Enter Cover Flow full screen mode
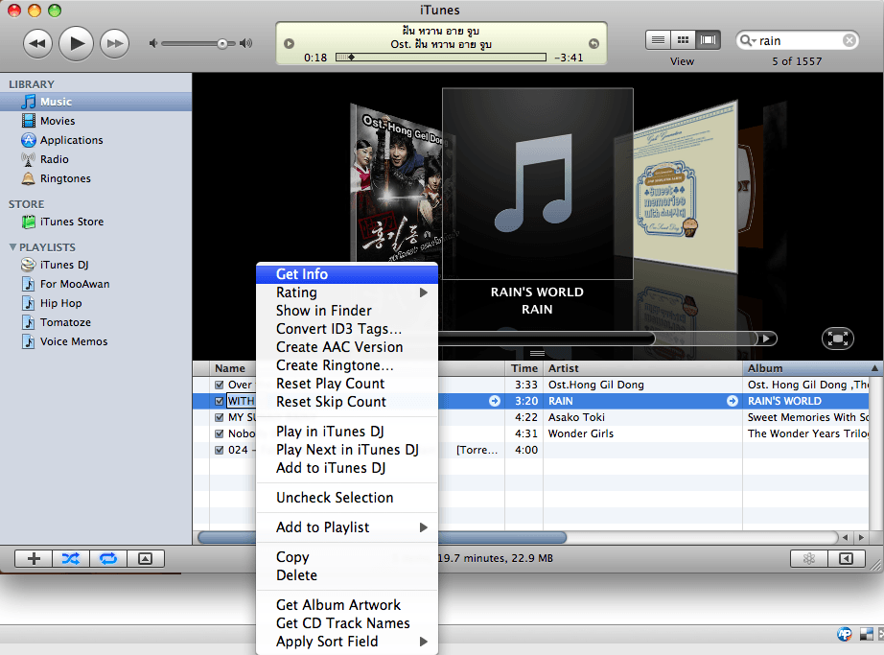 [838, 339]
